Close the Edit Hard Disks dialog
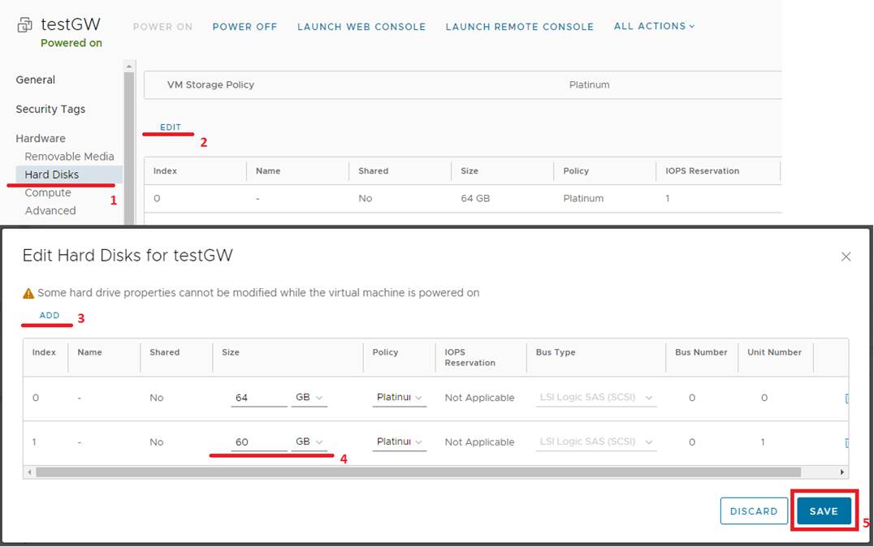This screenshot has width=874, height=547. (x=846, y=256)
